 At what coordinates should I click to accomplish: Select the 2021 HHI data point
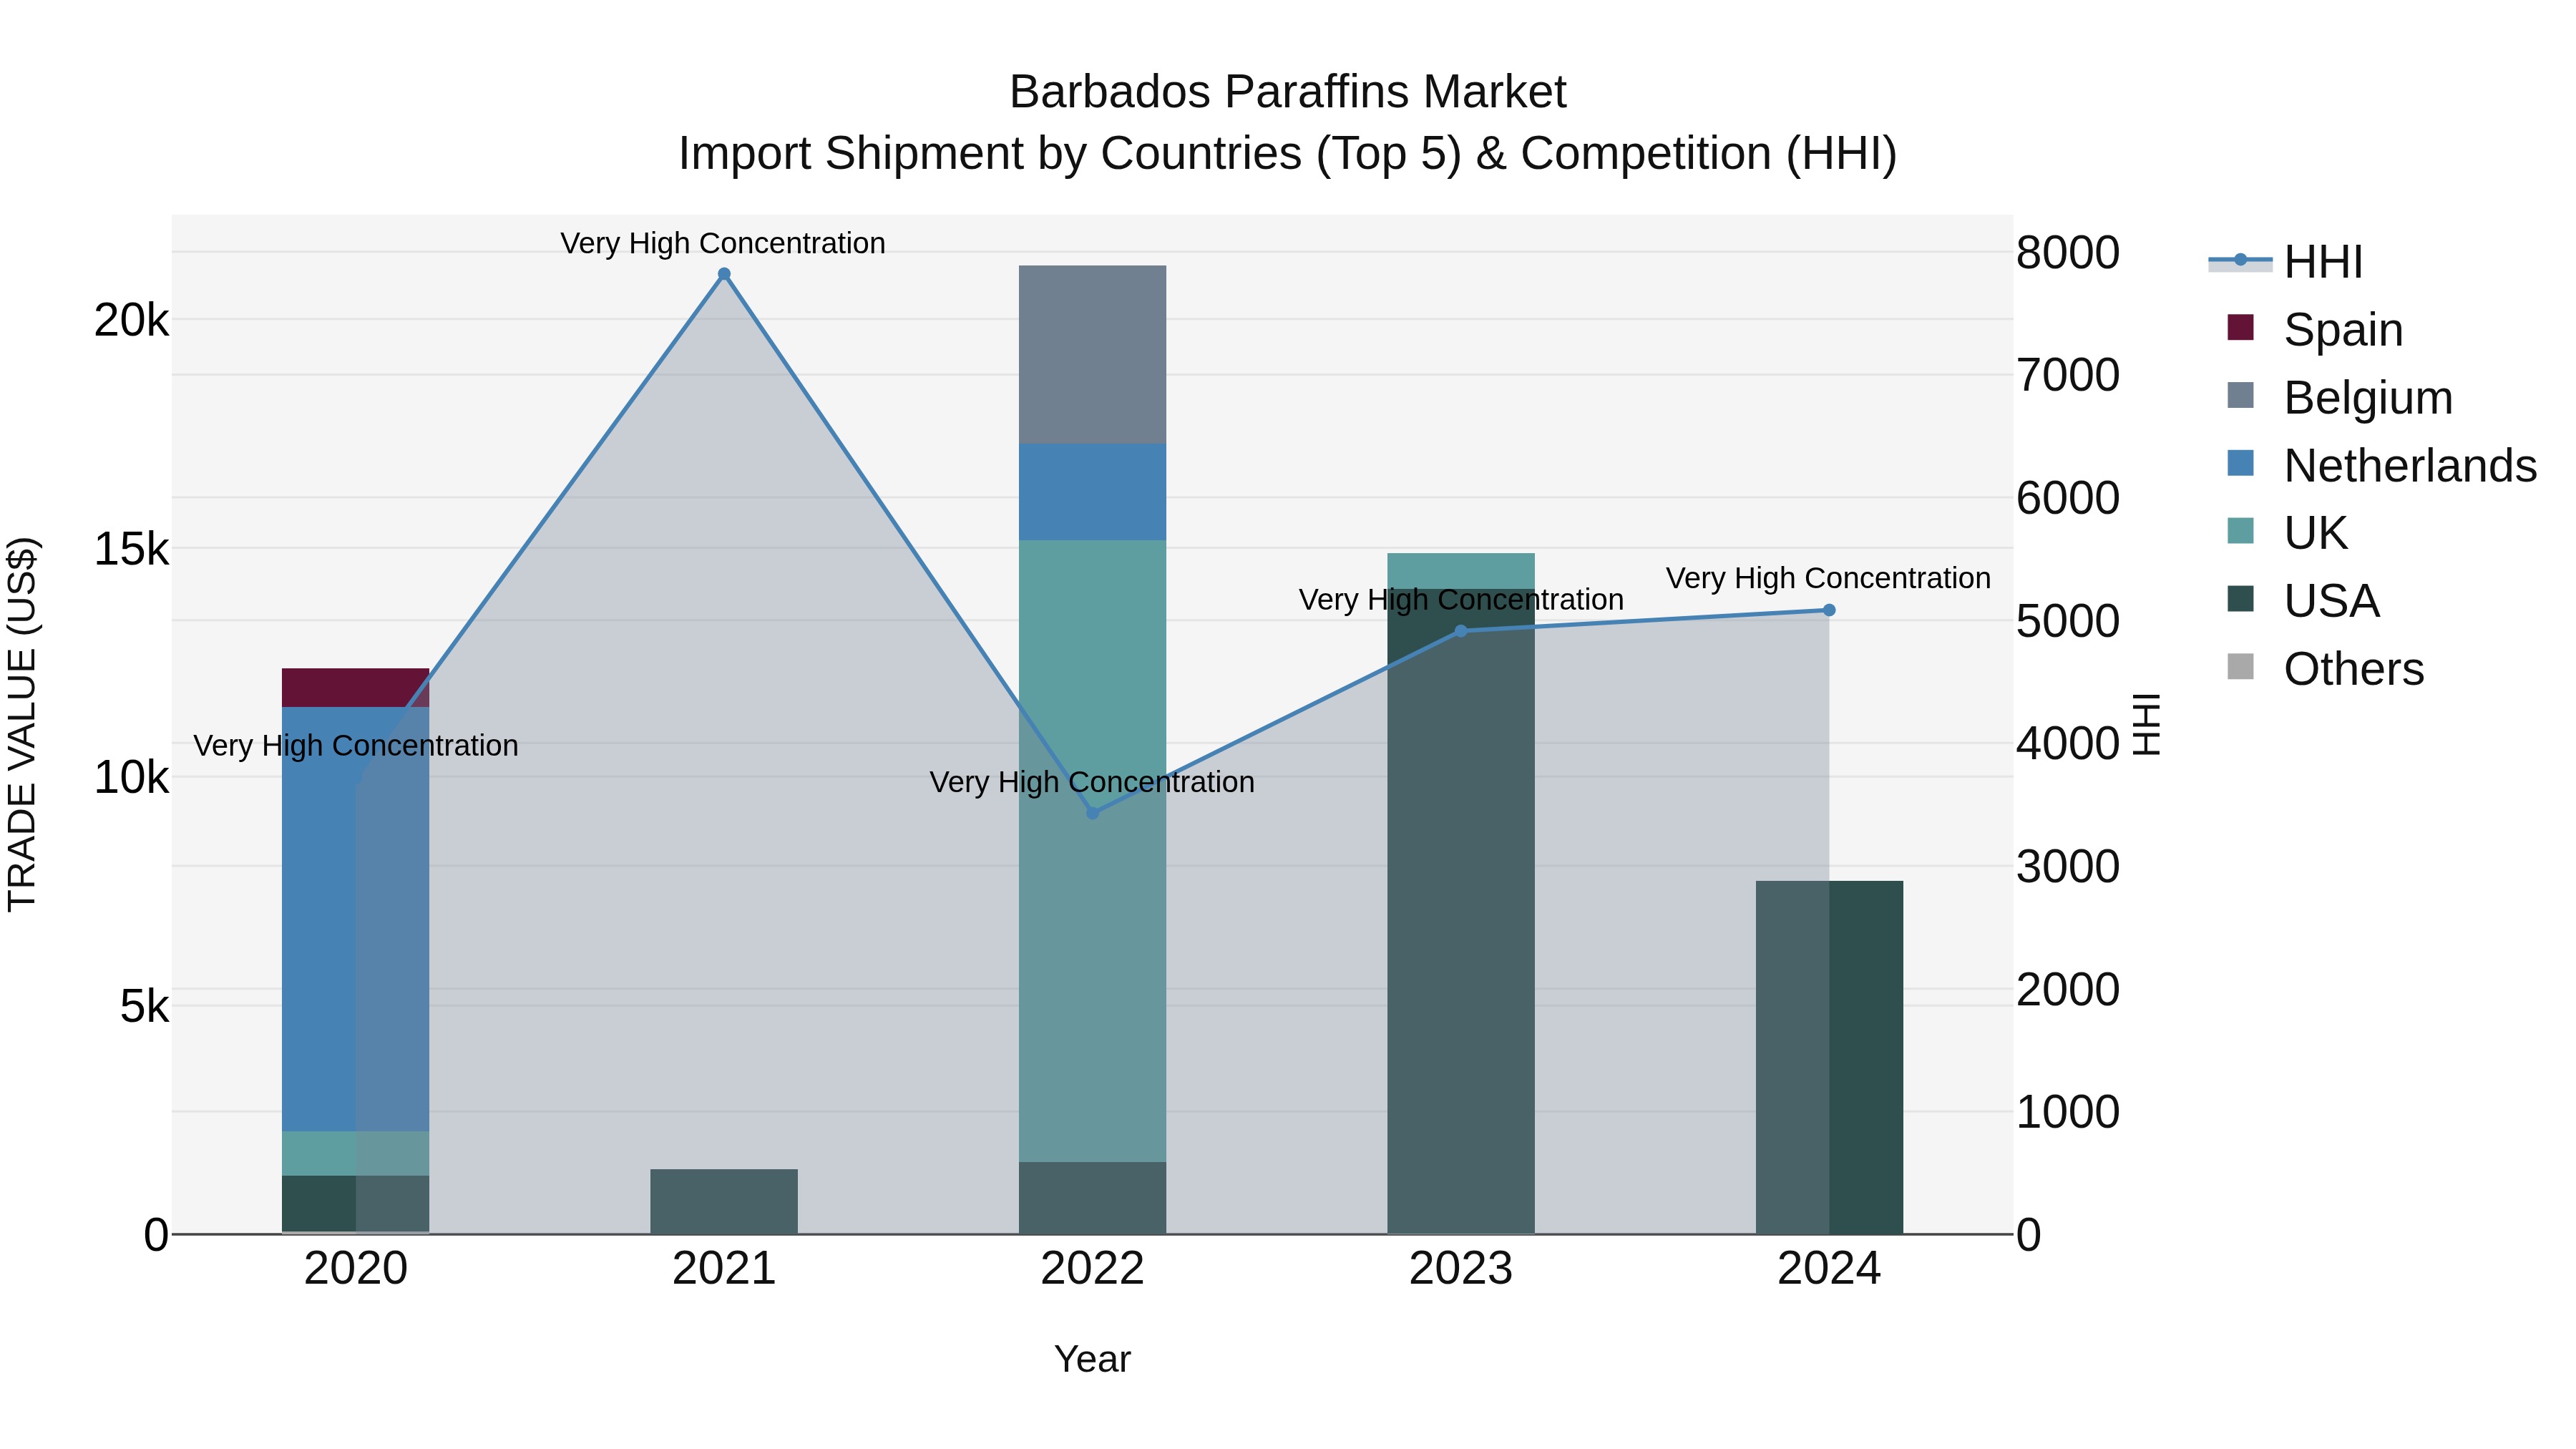[724, 274]
